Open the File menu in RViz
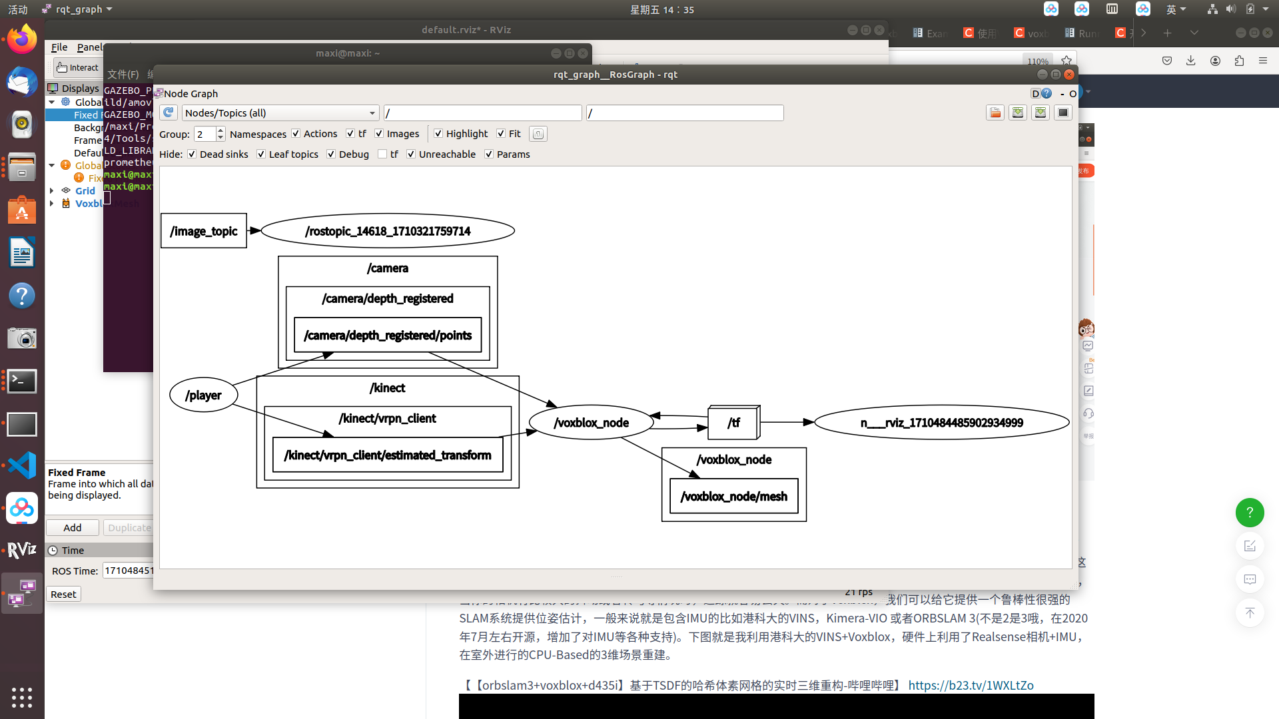Image resolution: width=1279 pixels, height=719 pixels. click(59, 47)
